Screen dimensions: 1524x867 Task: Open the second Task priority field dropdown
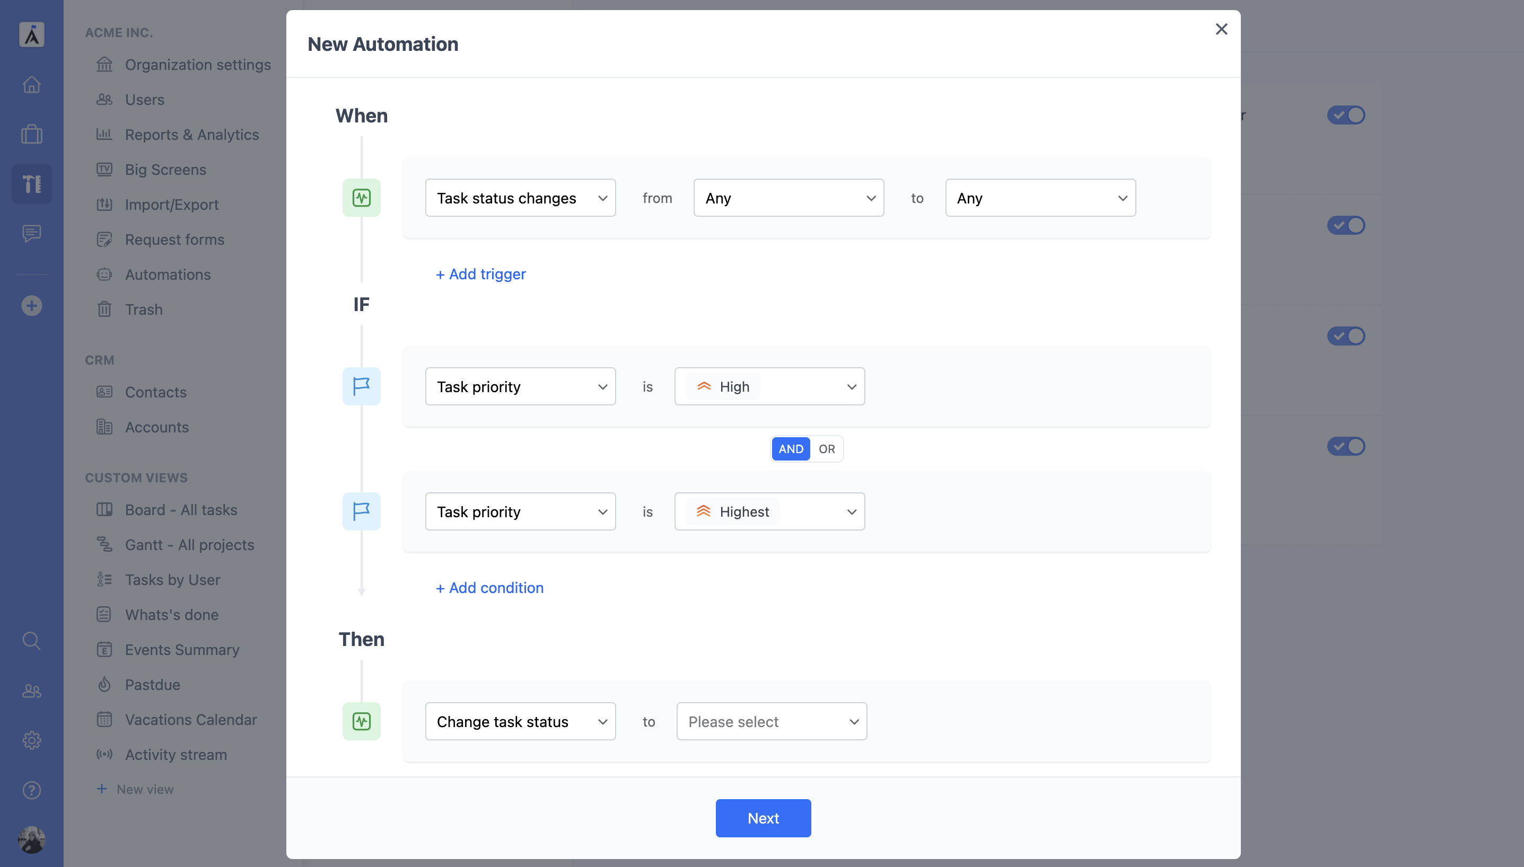point(520,511)
